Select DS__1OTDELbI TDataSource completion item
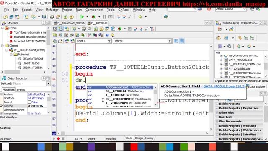The image size is (268, 151). (121, 91)
